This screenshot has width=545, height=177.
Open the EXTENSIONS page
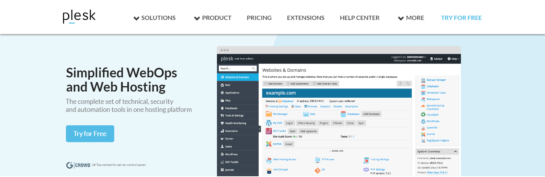coord(305,18)
